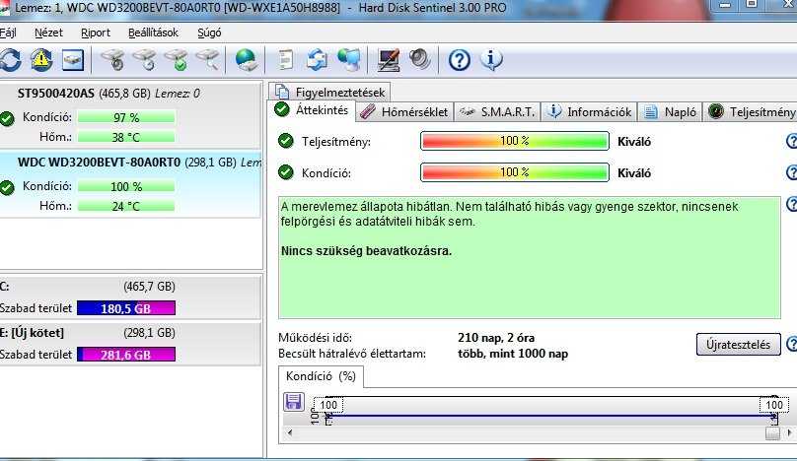Open help with the question mark toolbar icon
The height and width of the screenshot is (461, 797).
(x=459, y=60)
